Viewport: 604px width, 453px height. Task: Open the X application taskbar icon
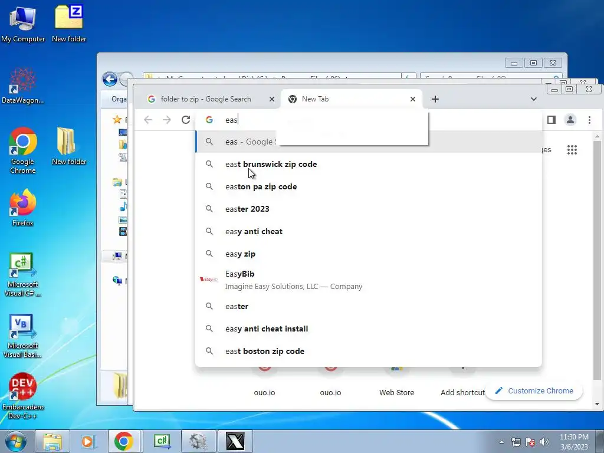[x=235, y=441]
